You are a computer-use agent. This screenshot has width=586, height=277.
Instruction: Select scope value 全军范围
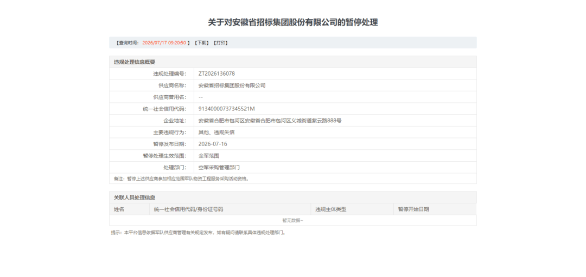(x=208, y=156)
